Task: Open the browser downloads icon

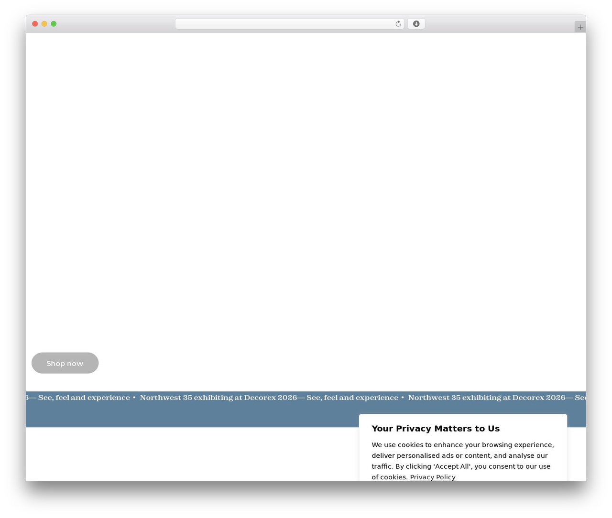Action: tap(416, 24)
